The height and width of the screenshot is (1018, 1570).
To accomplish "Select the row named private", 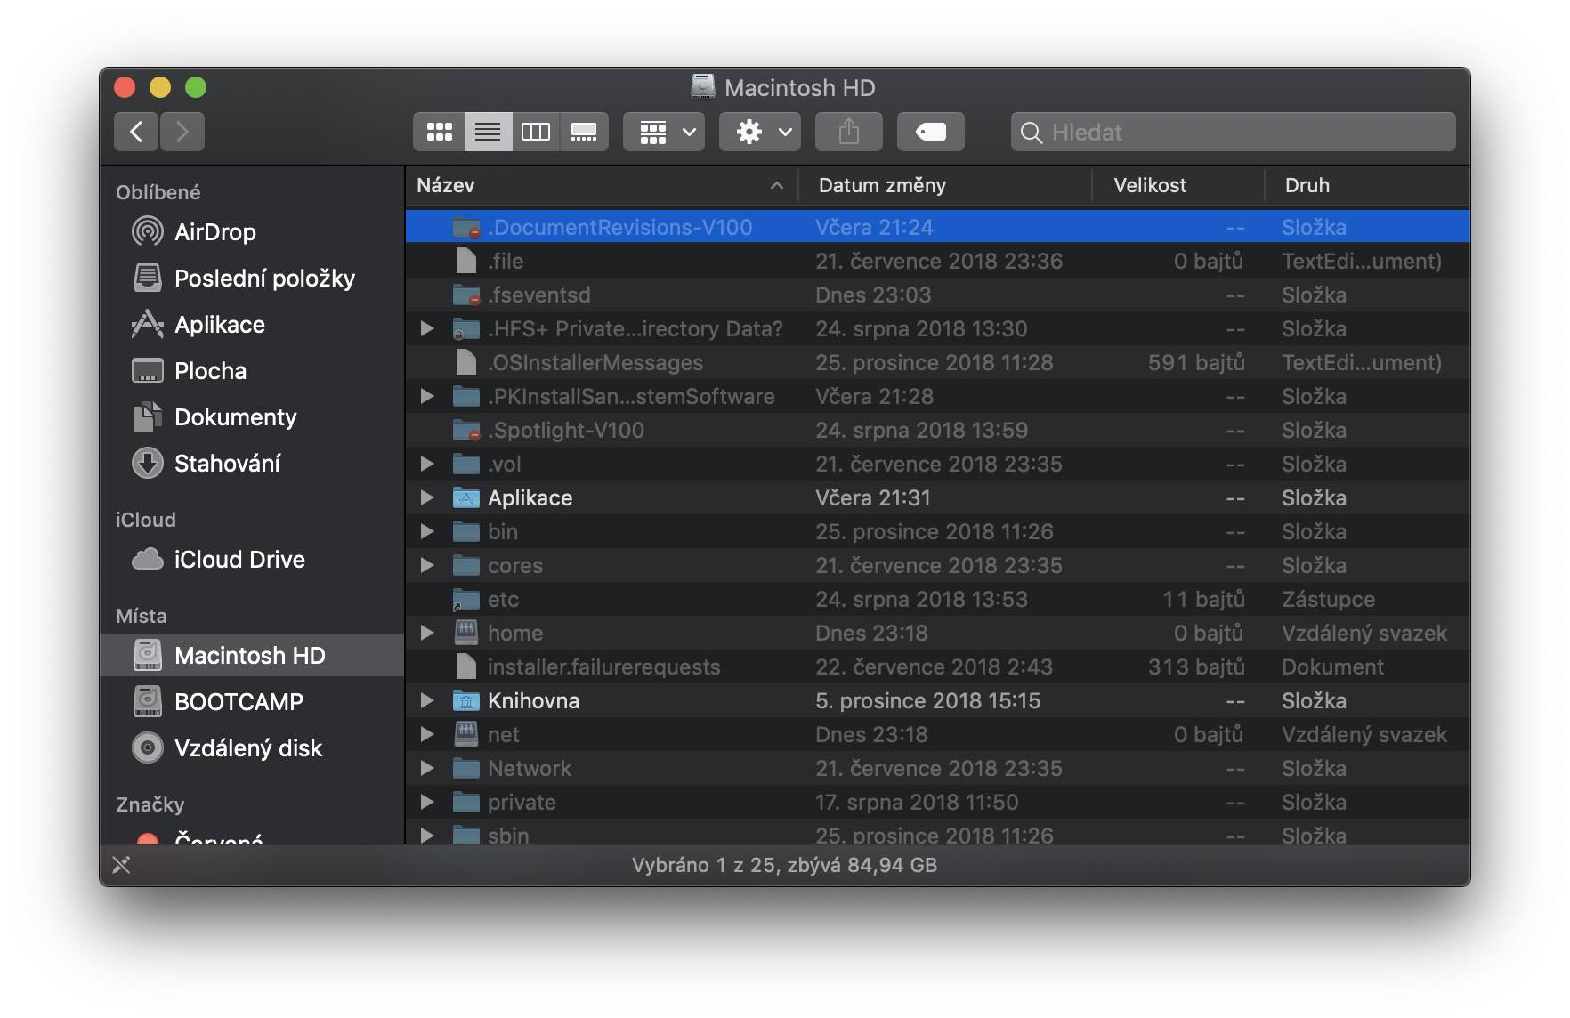I will coord(937,803).
